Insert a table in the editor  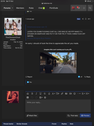(x=28, y=98)
